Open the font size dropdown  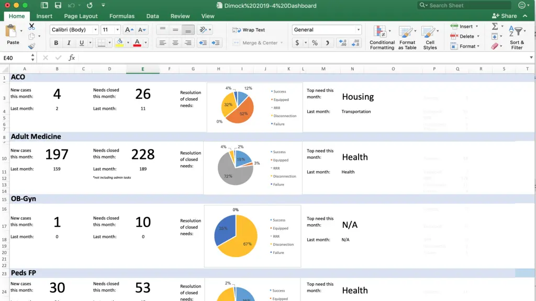117,30
